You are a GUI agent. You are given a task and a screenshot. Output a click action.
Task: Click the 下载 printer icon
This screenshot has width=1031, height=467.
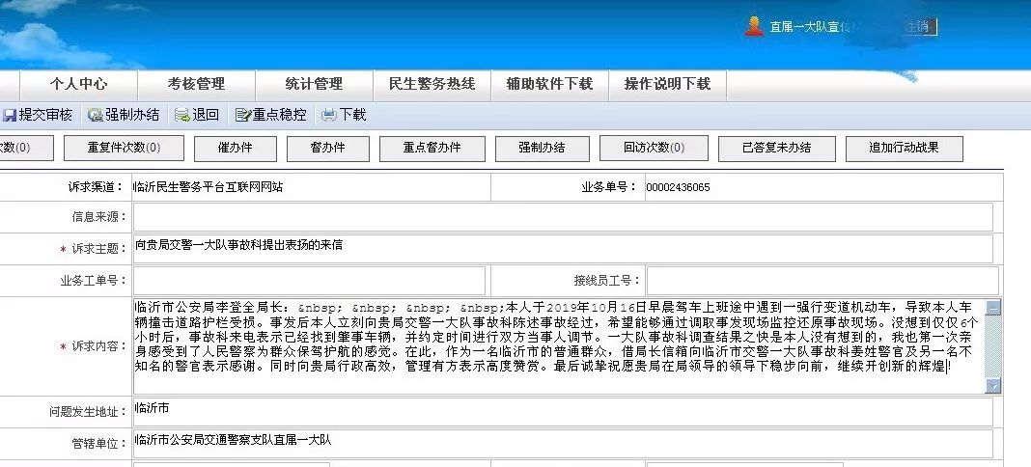coord(329,116)
